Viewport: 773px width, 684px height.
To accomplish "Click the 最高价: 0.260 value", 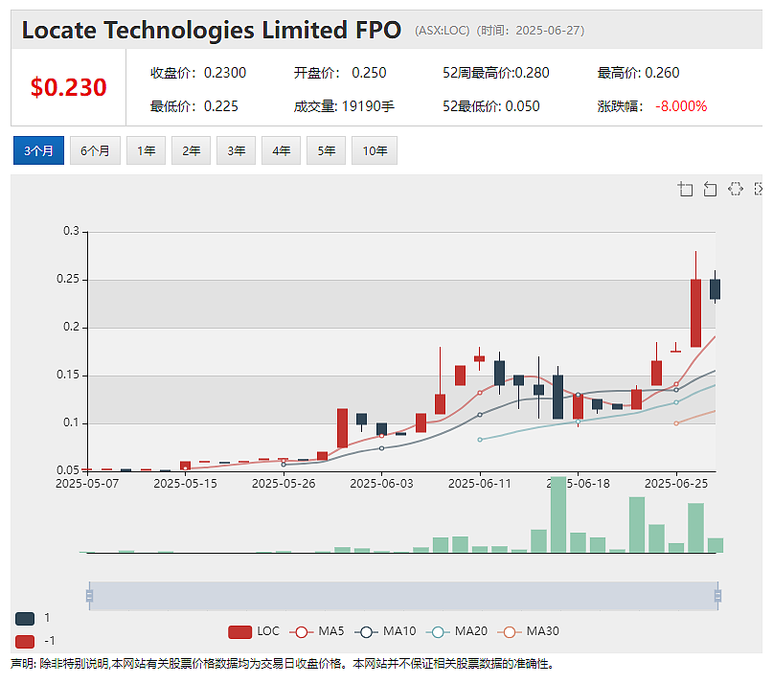I will pos(638,73).
